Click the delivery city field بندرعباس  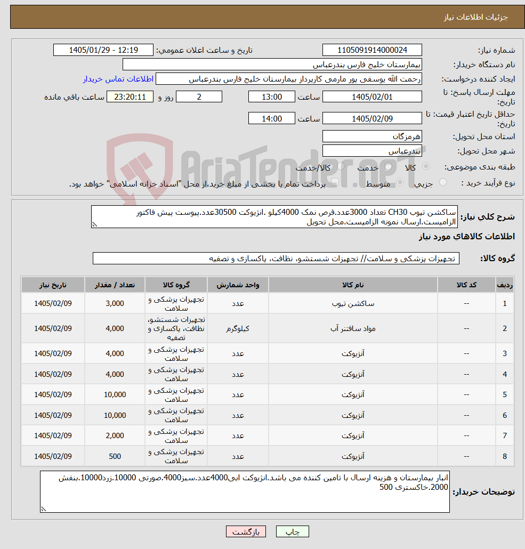(x=372, y=151)
